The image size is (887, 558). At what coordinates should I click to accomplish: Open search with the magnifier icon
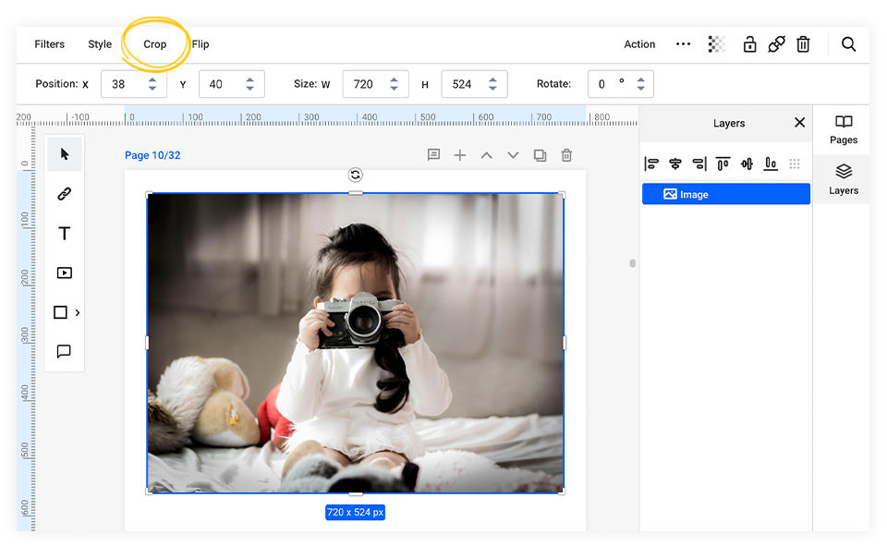pyautogui.click(x=848, y=44)
